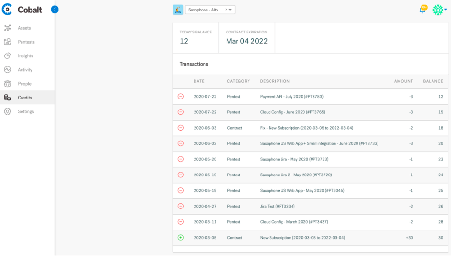Select Credits in the sidebar
Image resolution: width=454 pixels, height=263 pixels.
(x=25, y=98)
